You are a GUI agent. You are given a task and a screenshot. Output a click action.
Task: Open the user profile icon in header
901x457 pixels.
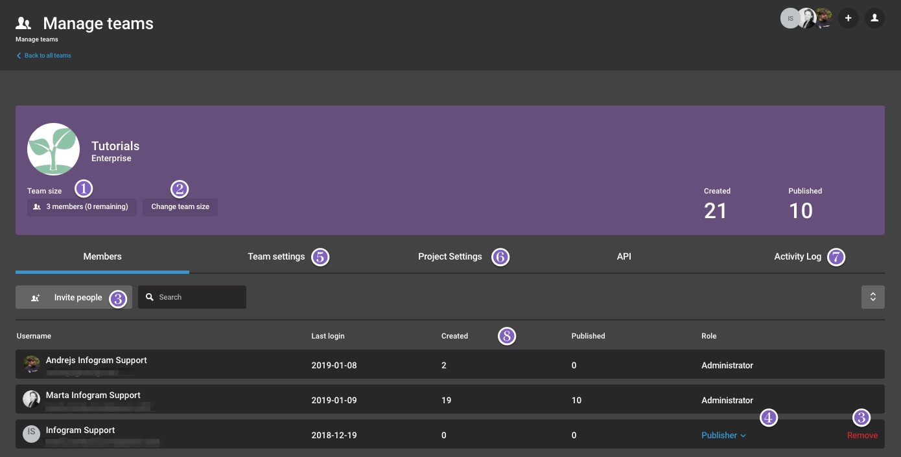click(x=874, y=18)
